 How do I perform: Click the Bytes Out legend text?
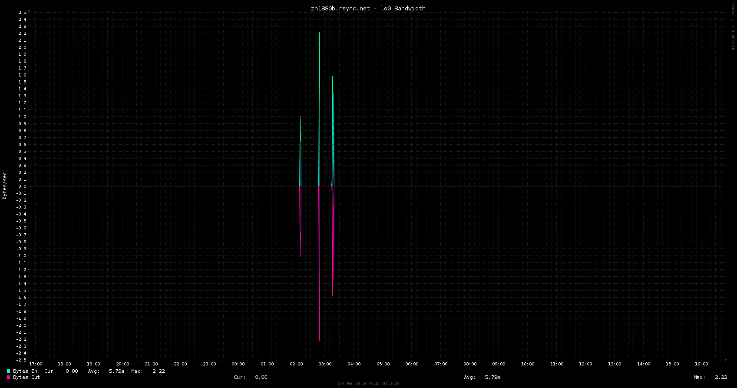tap(26, 377)
